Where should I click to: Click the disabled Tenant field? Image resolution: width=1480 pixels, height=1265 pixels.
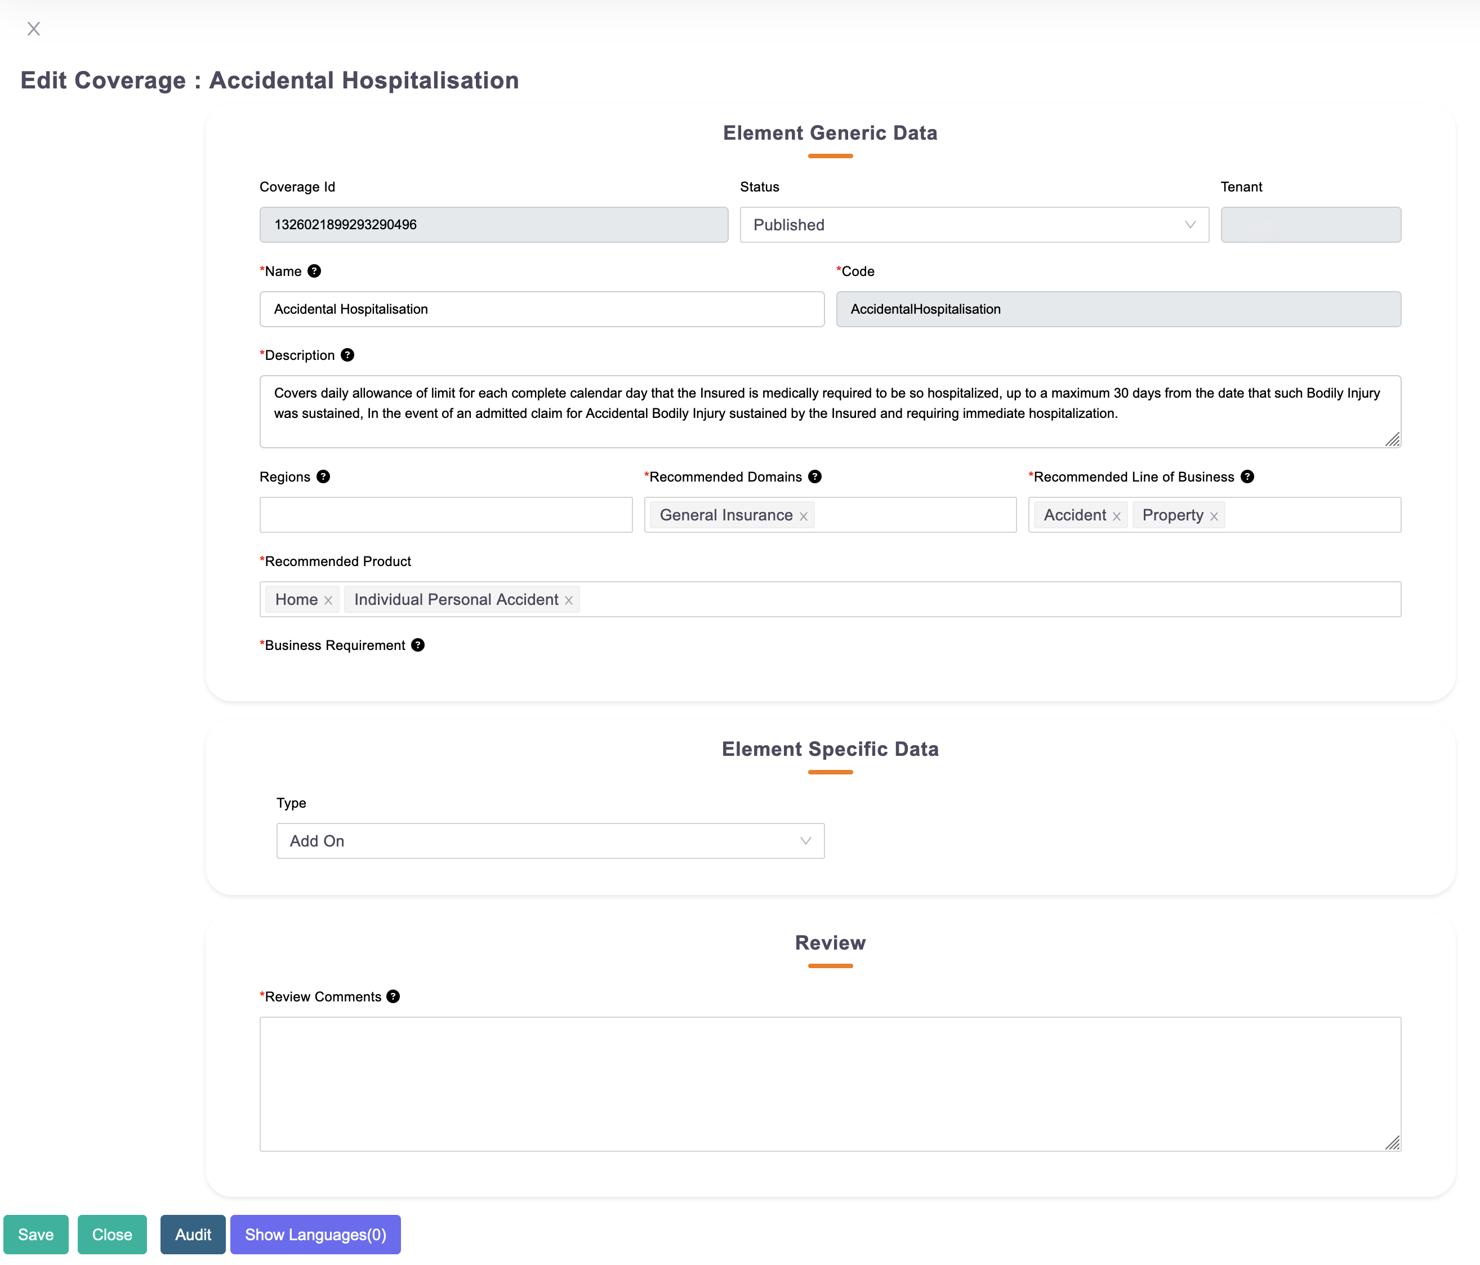coord(1310,225)
